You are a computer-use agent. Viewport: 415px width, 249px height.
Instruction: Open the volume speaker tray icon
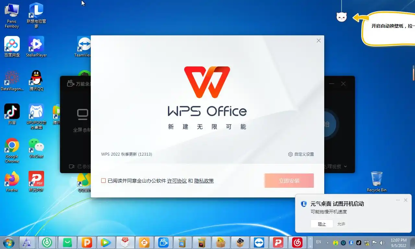coord(382,243)
